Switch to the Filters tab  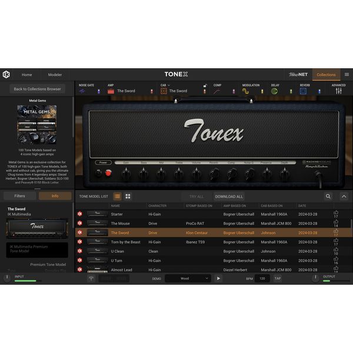(x=20, y=196)
